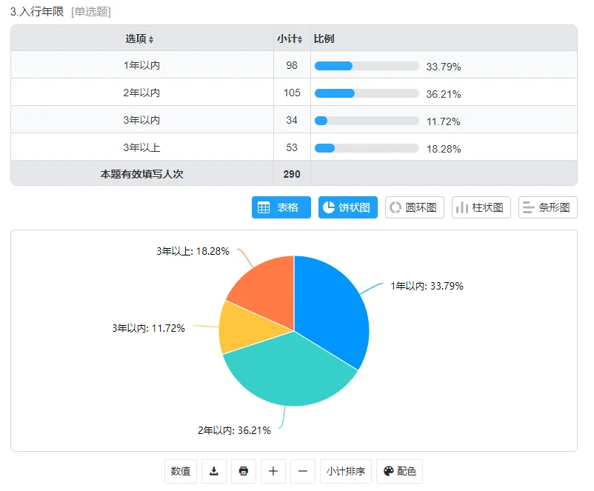The image size is (594, 491).
Task: Click the question title 3.入行年限
Action: pyautogui.click(x=37, y=12)
